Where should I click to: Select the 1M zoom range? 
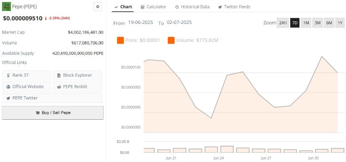click(306, 23)
